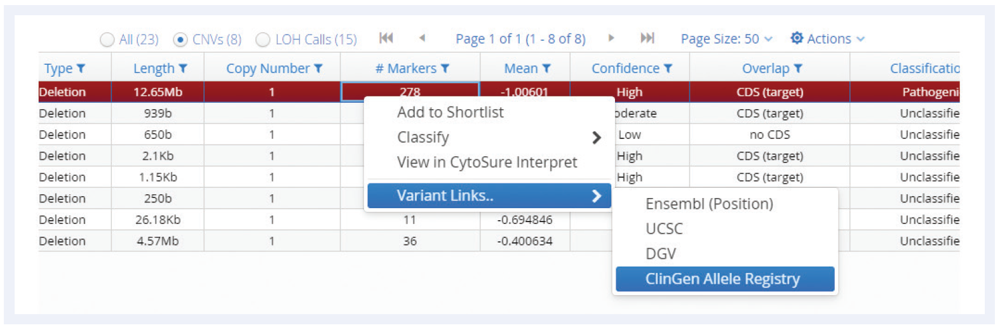
Task: Open the Copy Number column filter icon
Action: point(318,69)
